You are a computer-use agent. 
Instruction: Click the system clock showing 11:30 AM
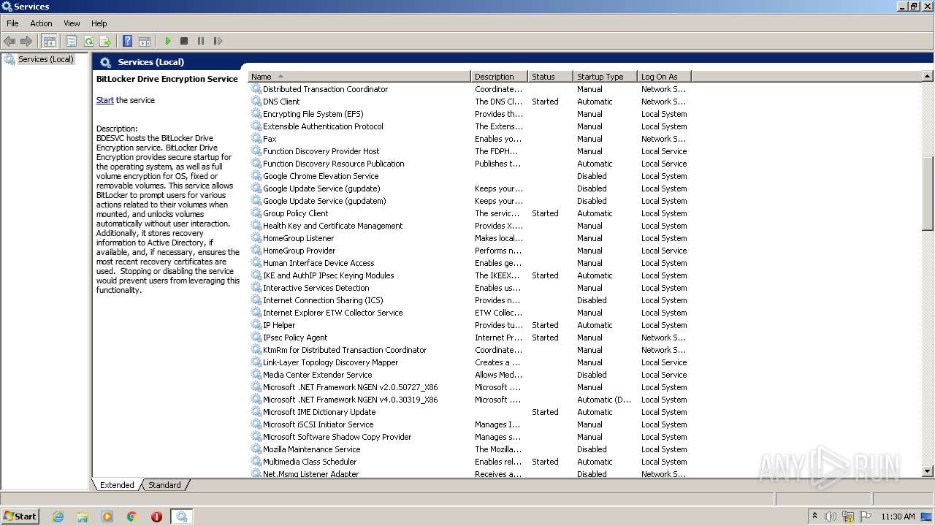898,517
